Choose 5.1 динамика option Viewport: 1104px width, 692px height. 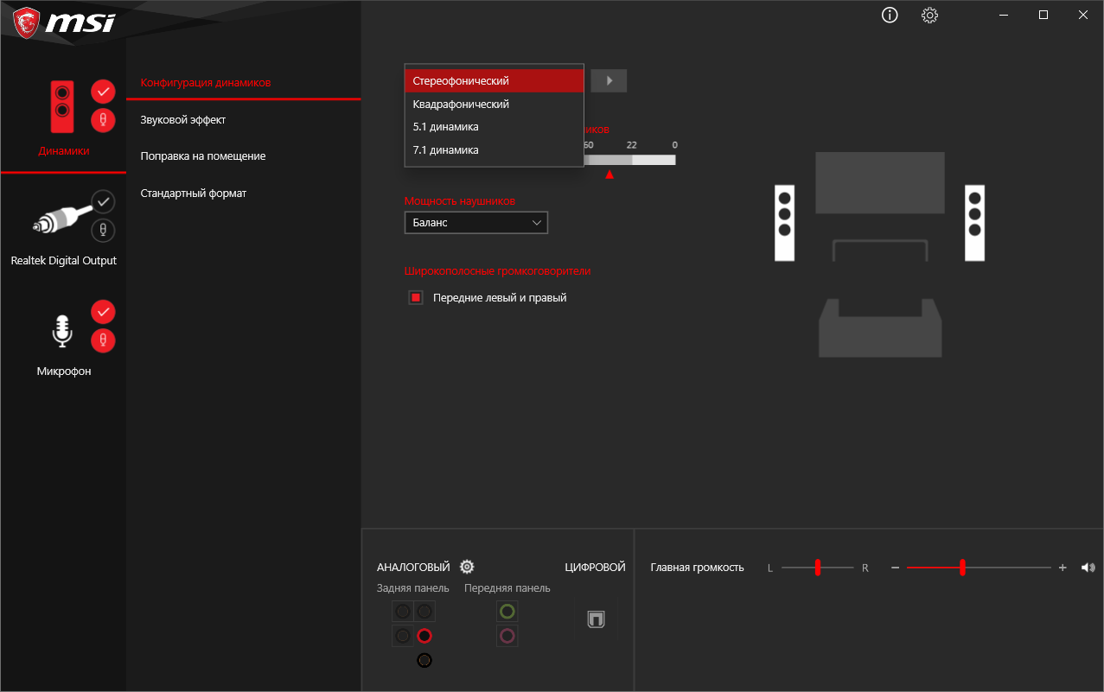point(494,127)
